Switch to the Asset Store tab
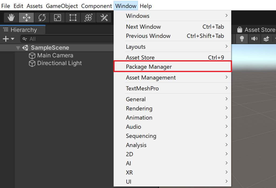The image size is (276, 188). pyautogui.click(x=259, y=30)
